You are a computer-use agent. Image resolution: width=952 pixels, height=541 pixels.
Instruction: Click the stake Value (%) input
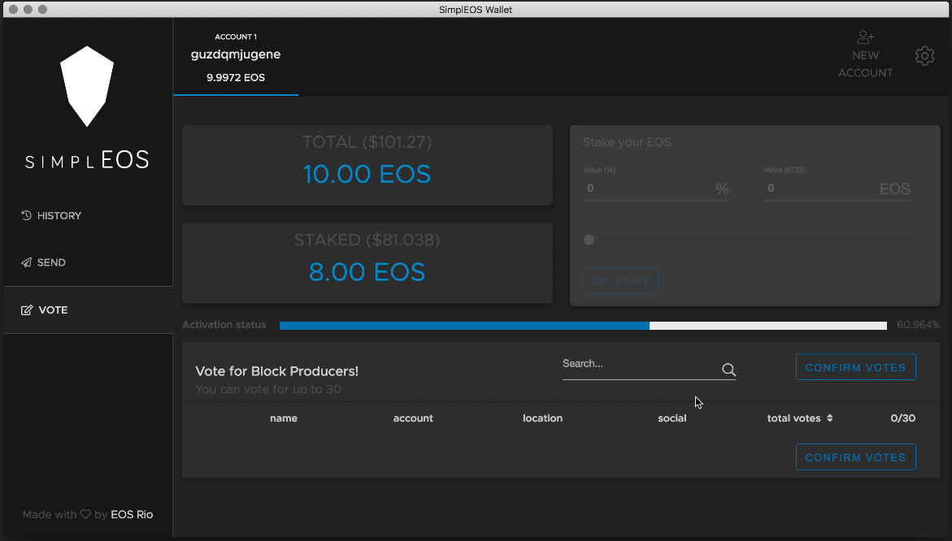648,188
